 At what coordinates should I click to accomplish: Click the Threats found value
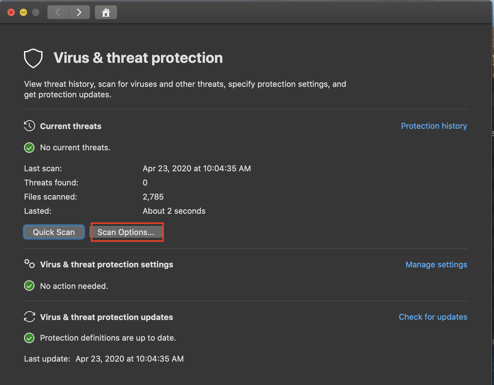pos(145,182)
